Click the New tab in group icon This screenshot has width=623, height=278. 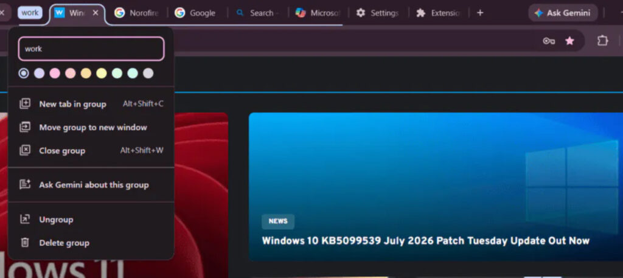[x=25, y=104]
